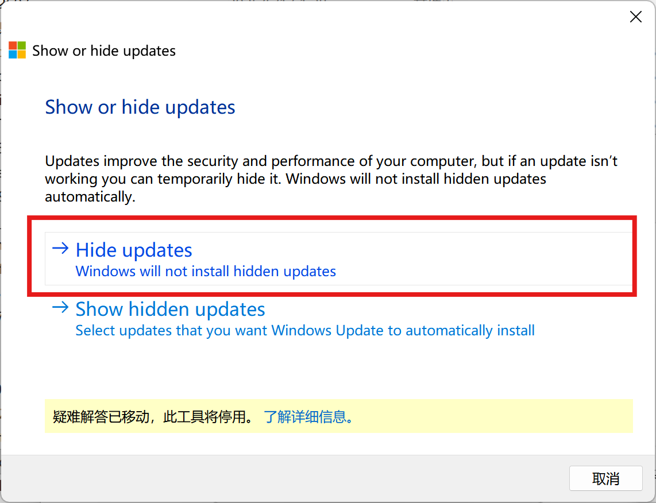
Task: Click the arrow icon beside Show hidden updates
Action: pyautogui.click(x=60, y=308)
